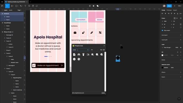Open the phosphoricons.com link
This screenshot has height=103, width=183.
tap(79, 93)
